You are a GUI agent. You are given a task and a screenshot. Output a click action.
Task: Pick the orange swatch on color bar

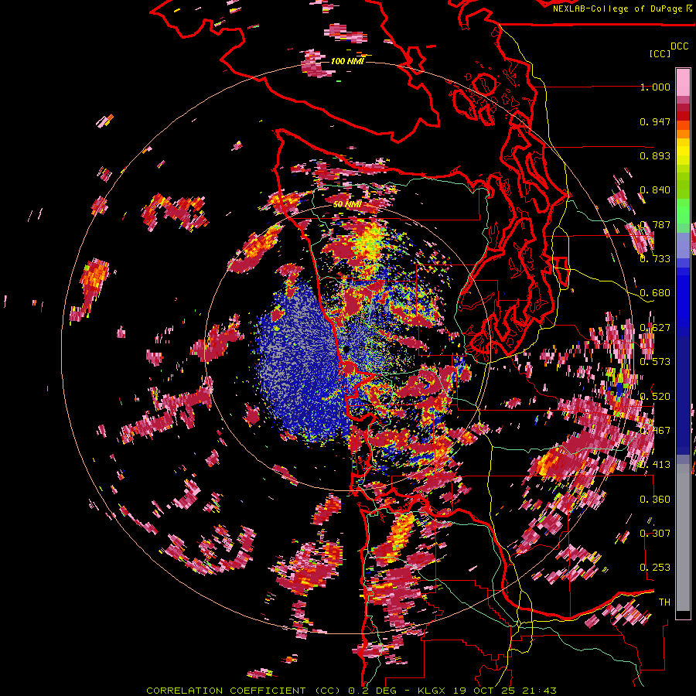(x=683, y=134)
